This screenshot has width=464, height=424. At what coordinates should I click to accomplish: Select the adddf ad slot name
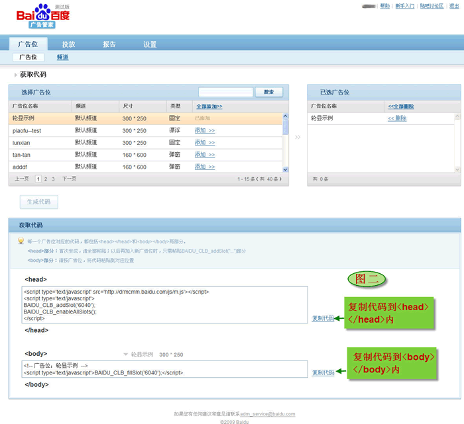coord(19,167)
